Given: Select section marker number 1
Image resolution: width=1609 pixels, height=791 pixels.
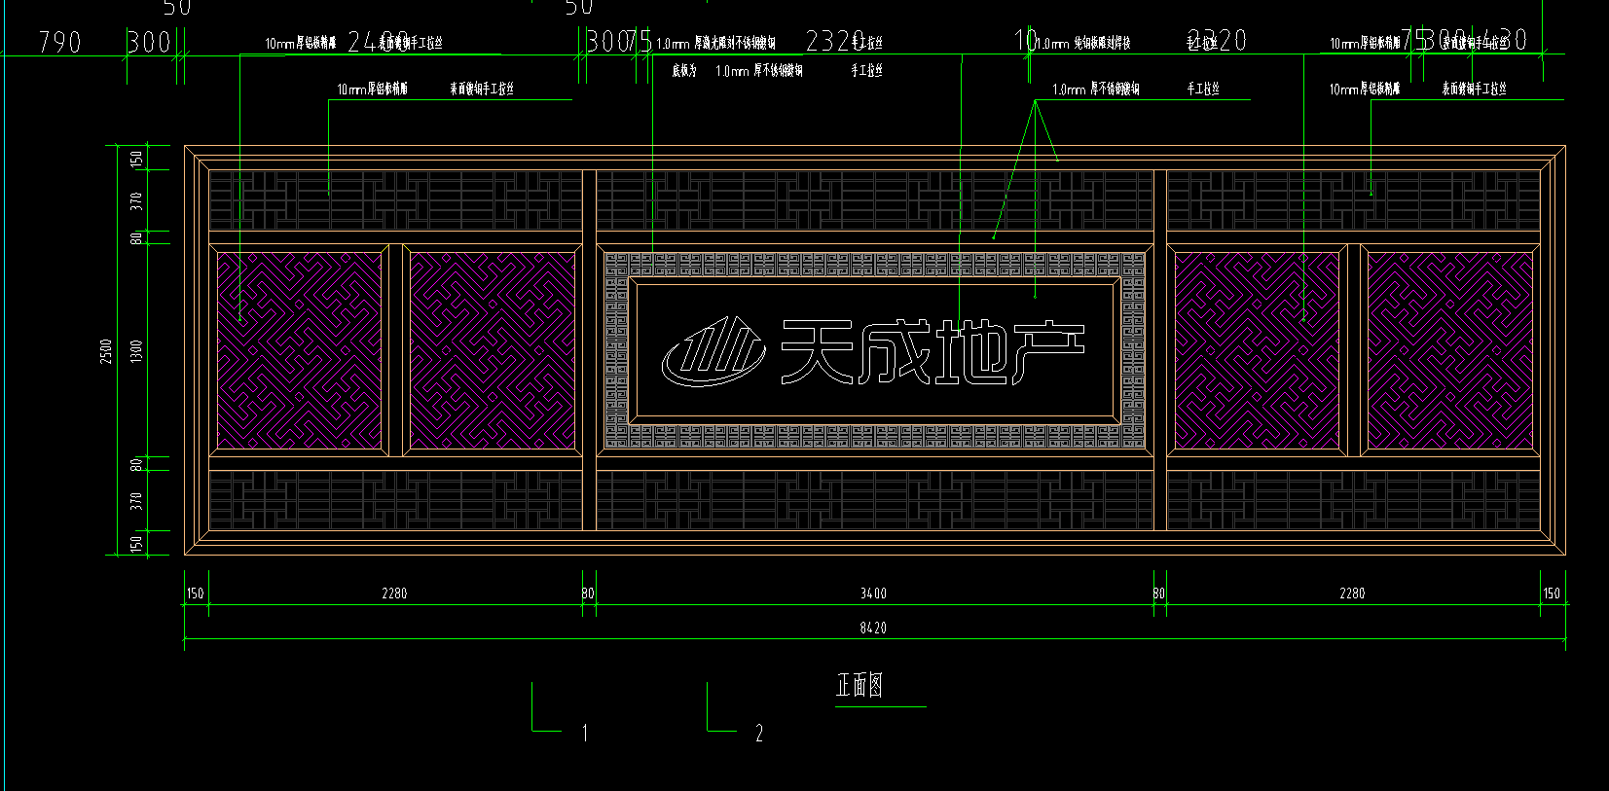Looking at the screenshot, I should pos(584,733).
